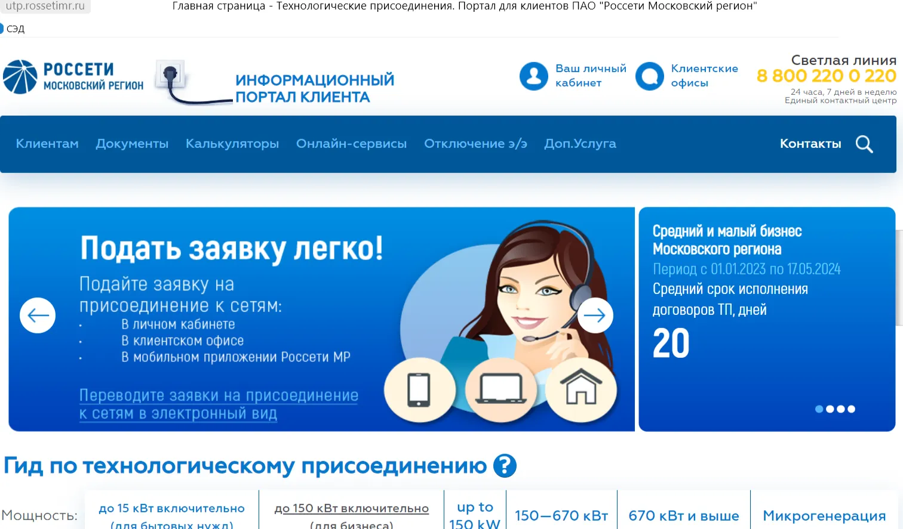Viewport: 903px width, 529px height.
Task: Click the СЭД link at top left
Action: pyautogui.click(x=14, y=29)
